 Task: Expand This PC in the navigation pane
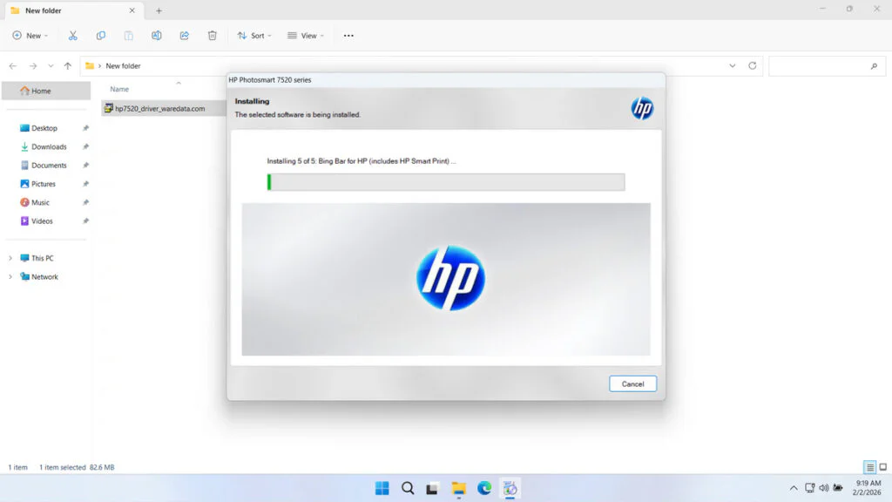click(11, 258)
